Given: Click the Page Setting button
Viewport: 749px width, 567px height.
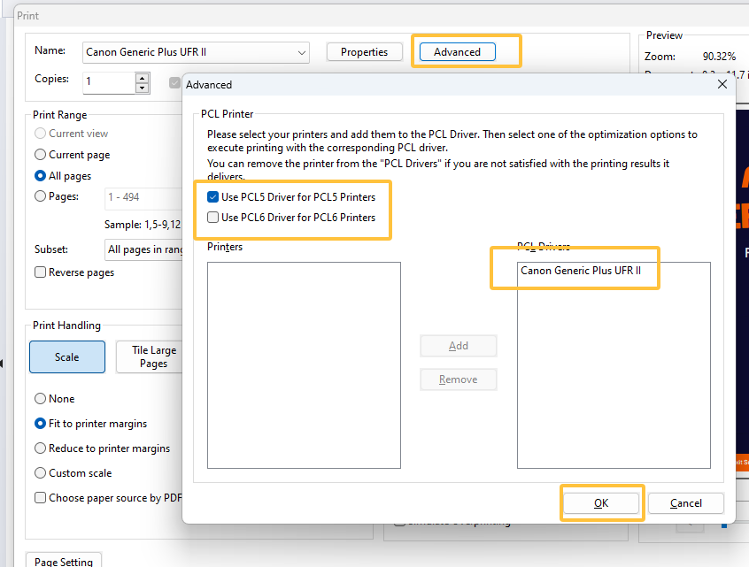Looking at the screenshot, I should [x=63, y=561].
